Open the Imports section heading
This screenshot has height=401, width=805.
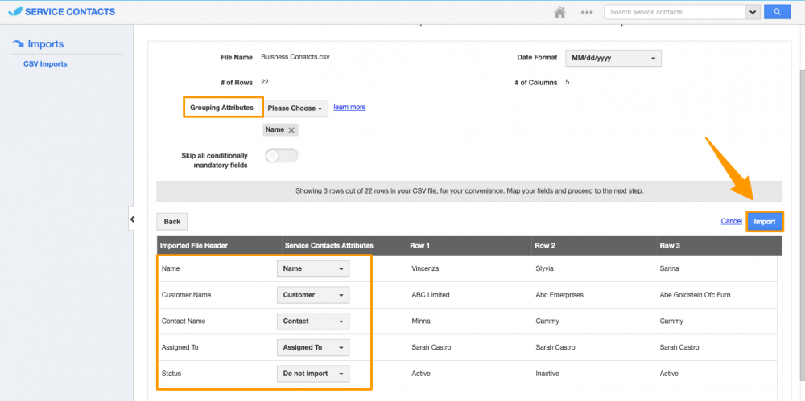point(46,44)
